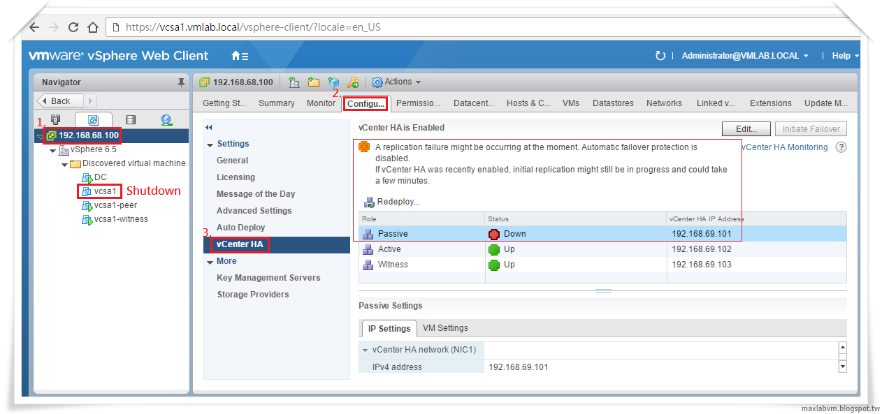882x414 pixels.
Task: Click the New Datacenter icon in the toolbar
Action: 293,82
